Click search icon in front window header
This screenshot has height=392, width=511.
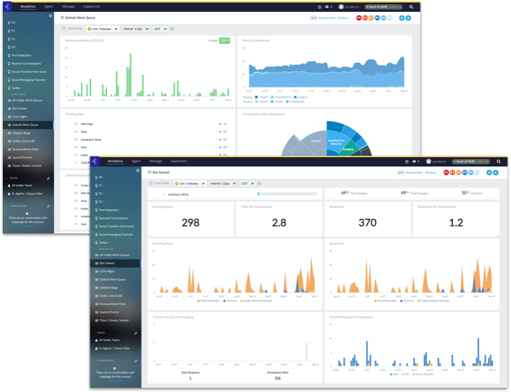pyautogui.click(x=498, y=161)
